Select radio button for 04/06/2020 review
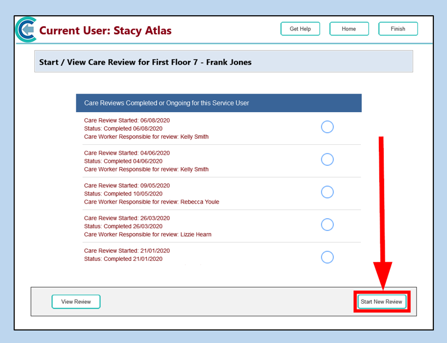This screenshot has width=447, height=343. pyautogui.click(x=327, y=160)
